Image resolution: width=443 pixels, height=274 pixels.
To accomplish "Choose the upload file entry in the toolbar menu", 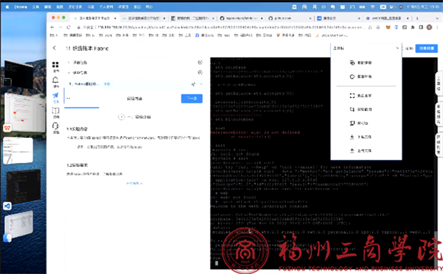I will (361, 150).
